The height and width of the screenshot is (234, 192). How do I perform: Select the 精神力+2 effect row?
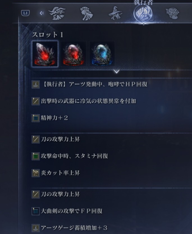[x=111, y=118]
